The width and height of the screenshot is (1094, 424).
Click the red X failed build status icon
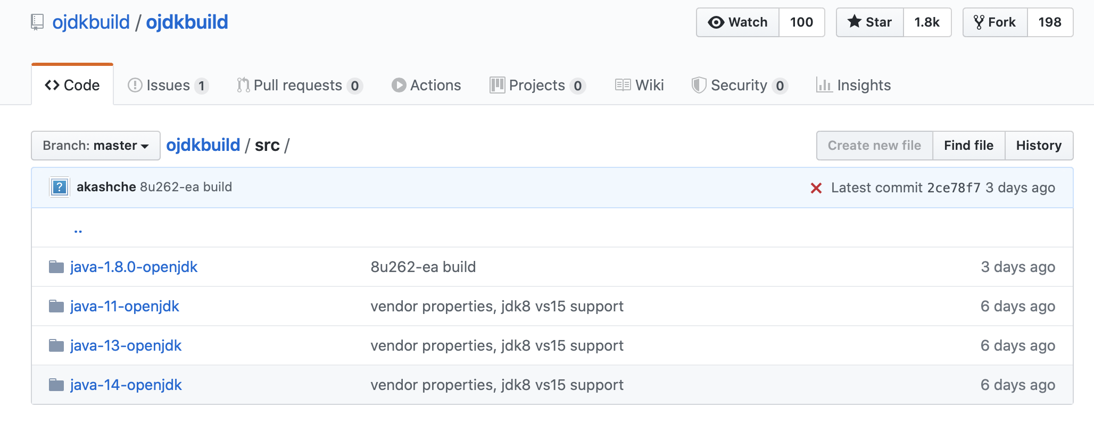click(x=816, y=188)
